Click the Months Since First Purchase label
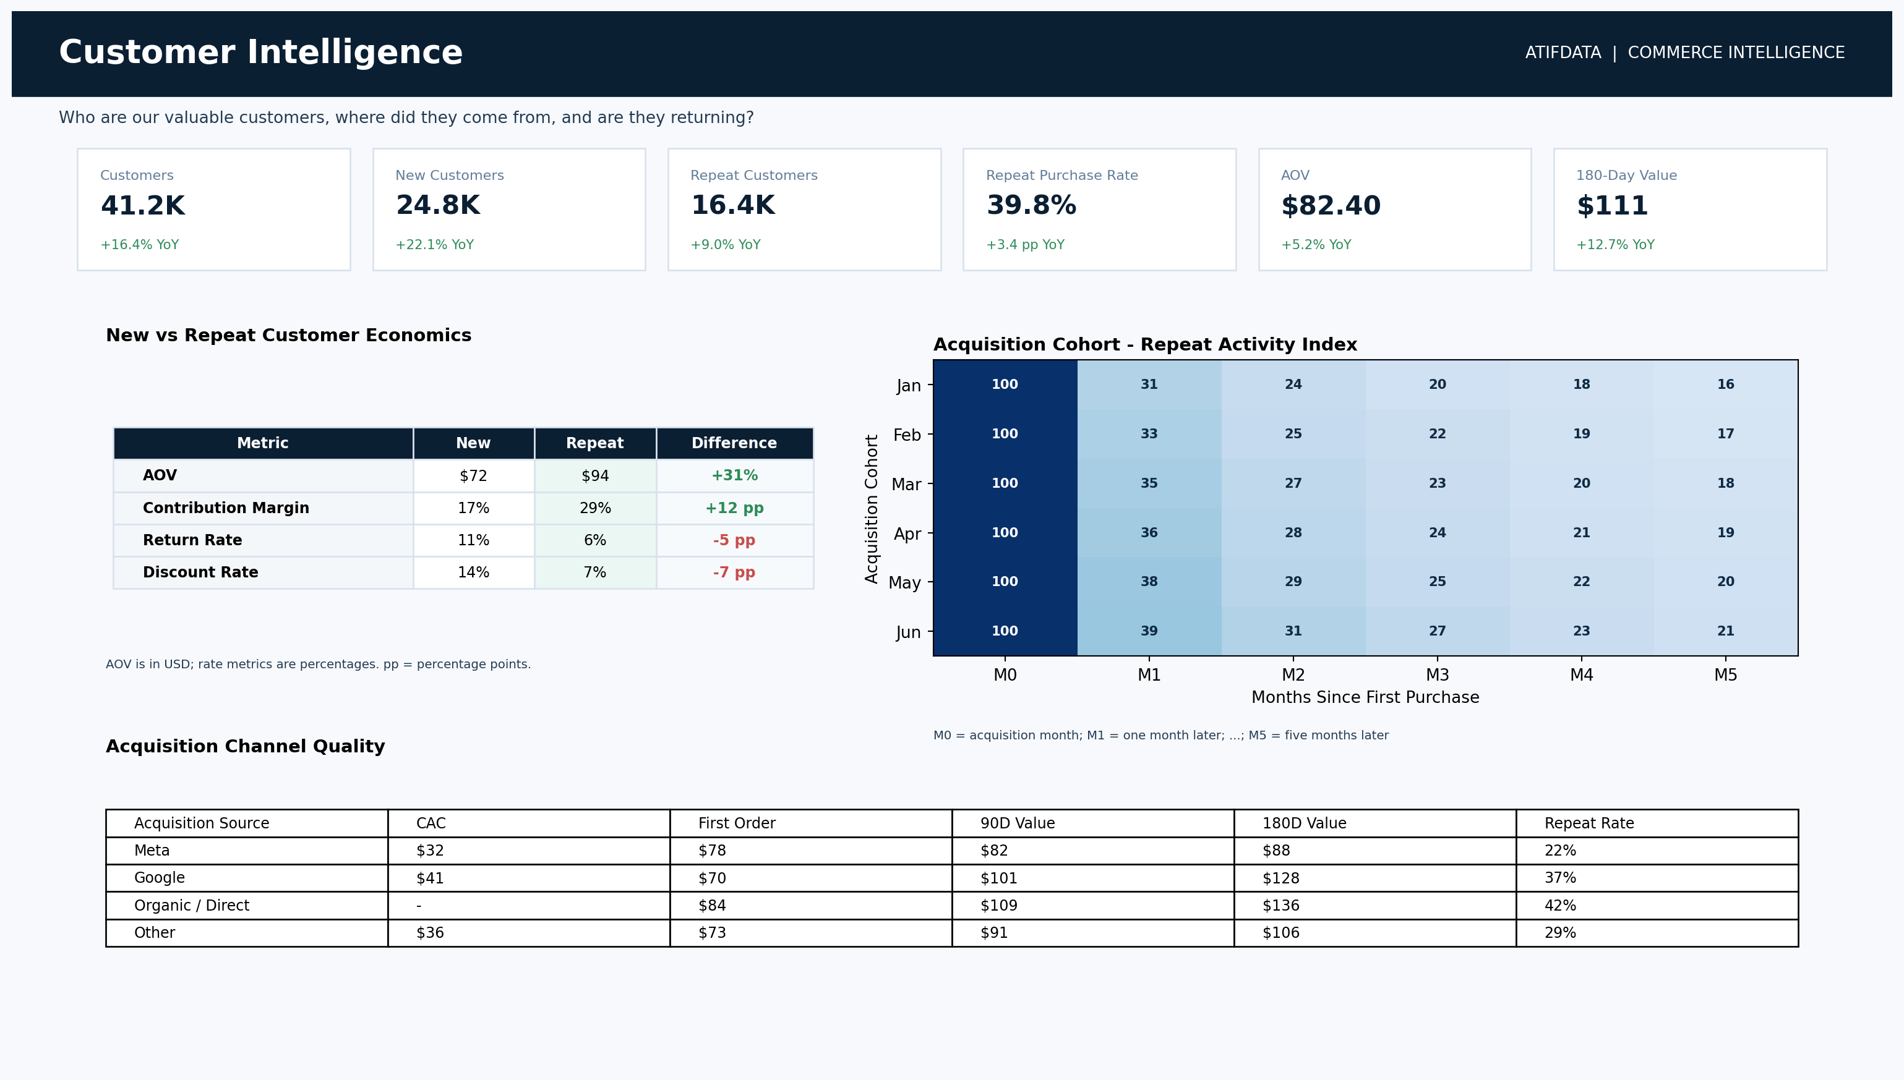Viewport: 1904px width, 1080px height. (1365, 697)
